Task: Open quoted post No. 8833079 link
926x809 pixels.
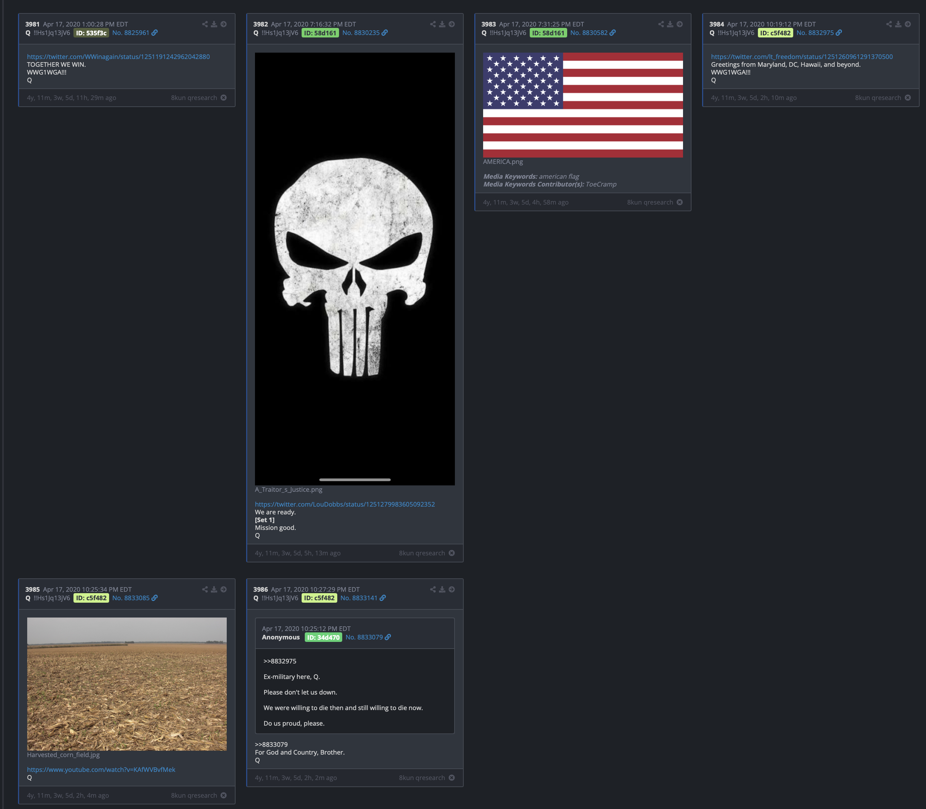Action: click(364, 637)
